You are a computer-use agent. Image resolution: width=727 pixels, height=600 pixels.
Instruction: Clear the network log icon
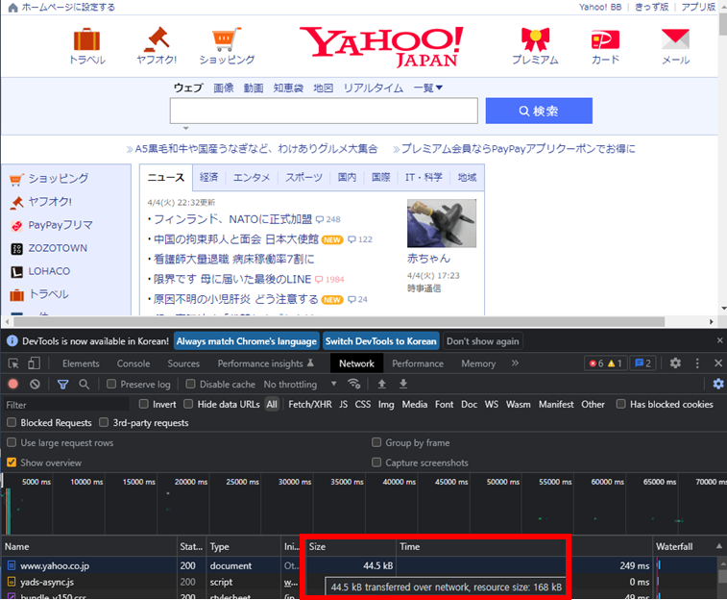tap(35, 384)
